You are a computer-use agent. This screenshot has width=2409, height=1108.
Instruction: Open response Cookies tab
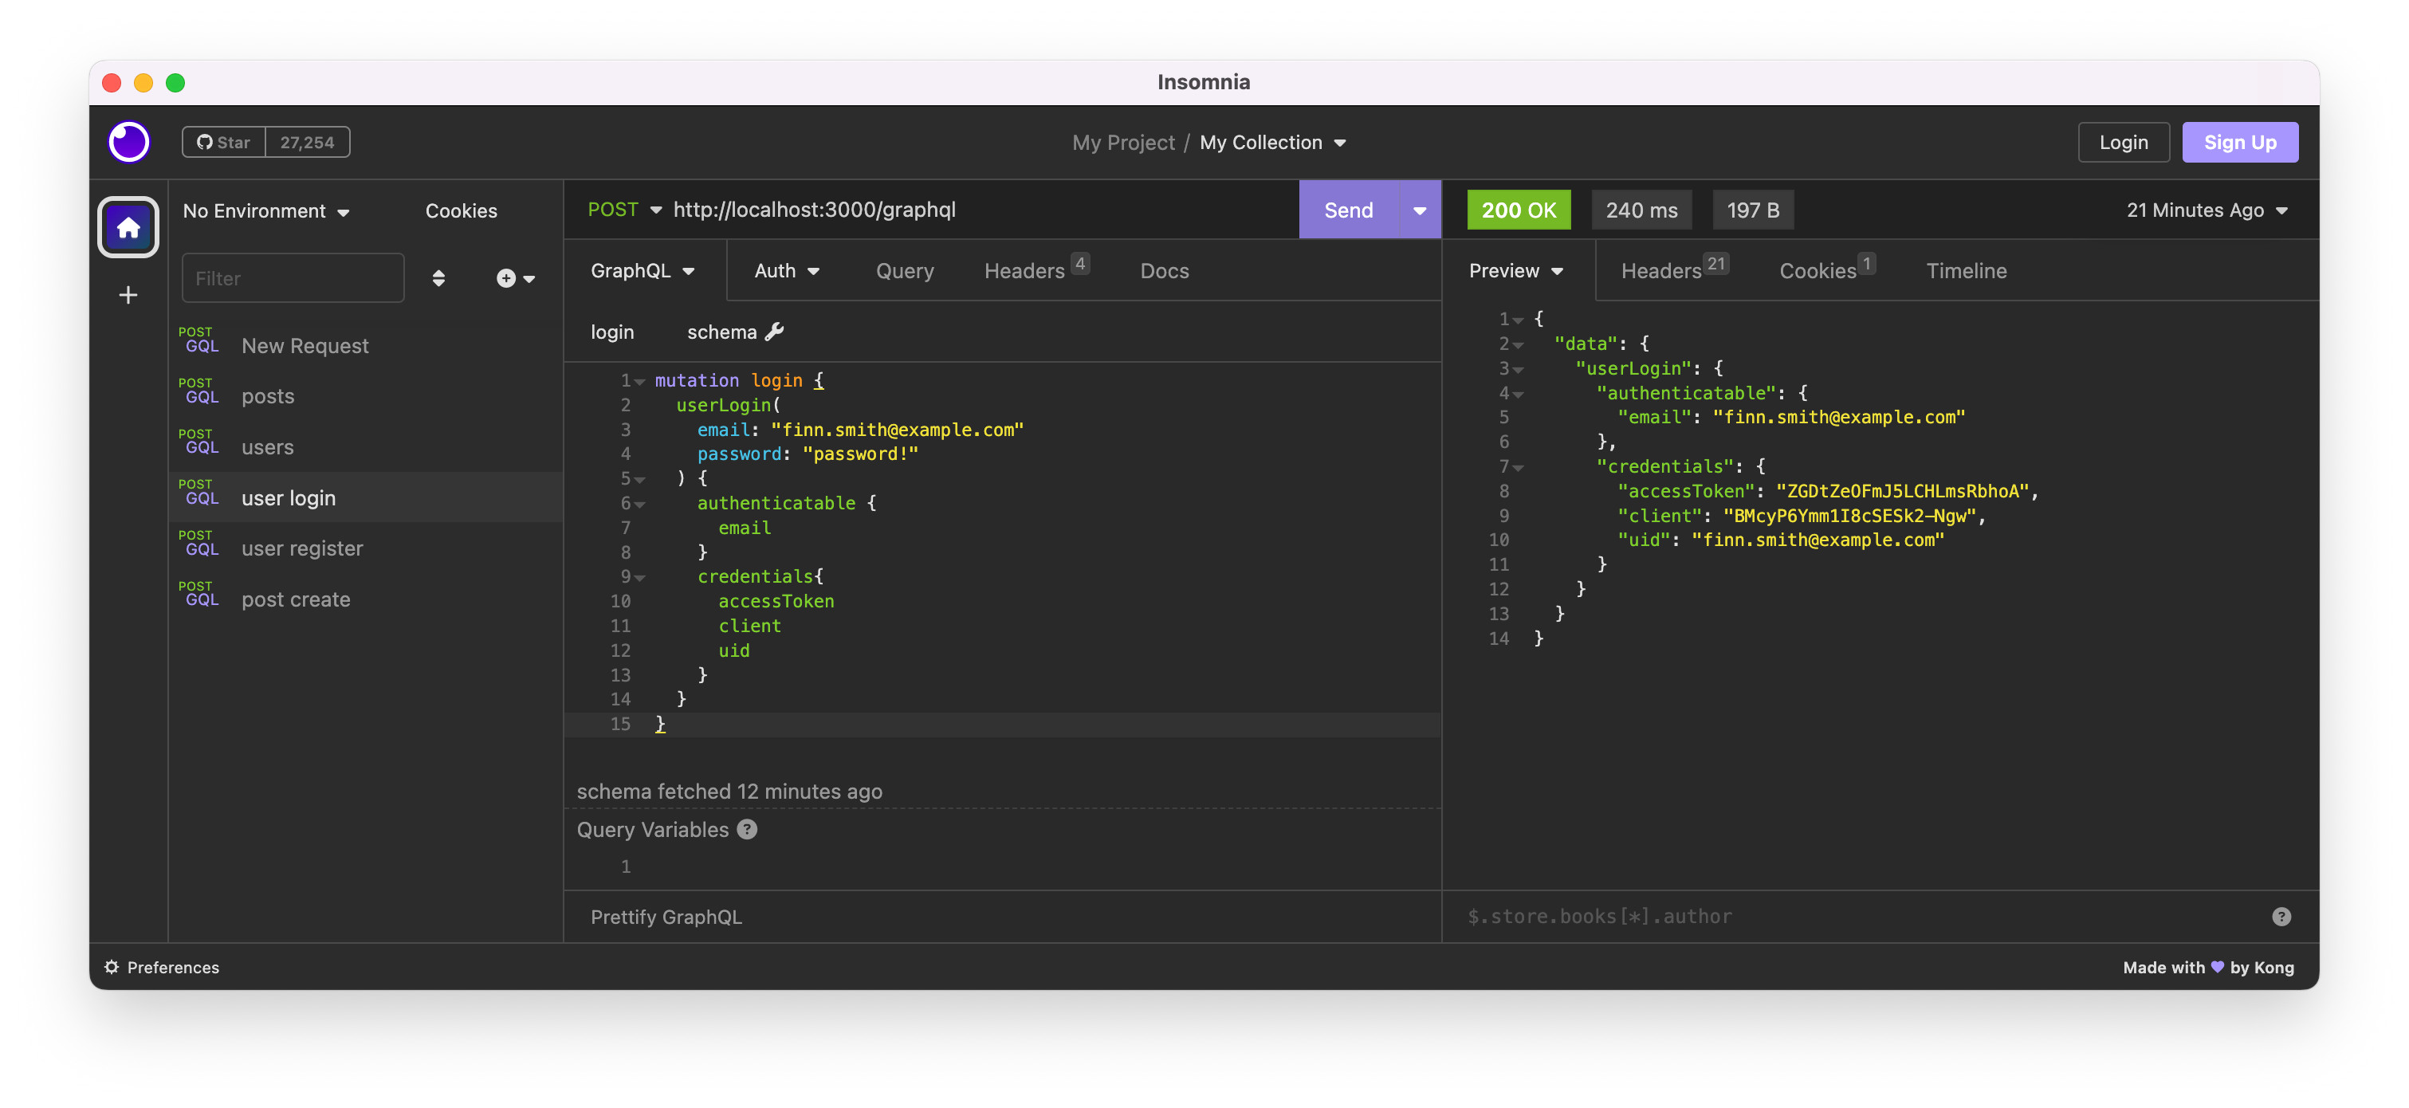pos(1826,271)
